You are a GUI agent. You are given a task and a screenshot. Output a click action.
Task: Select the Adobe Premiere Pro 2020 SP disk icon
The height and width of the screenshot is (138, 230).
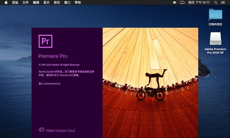(215, 39)
